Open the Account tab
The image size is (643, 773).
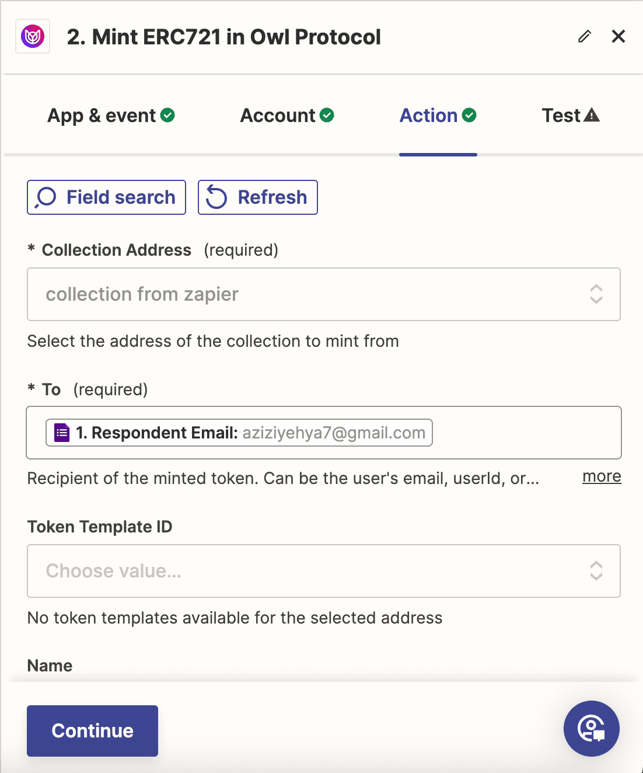coord(278,116)
